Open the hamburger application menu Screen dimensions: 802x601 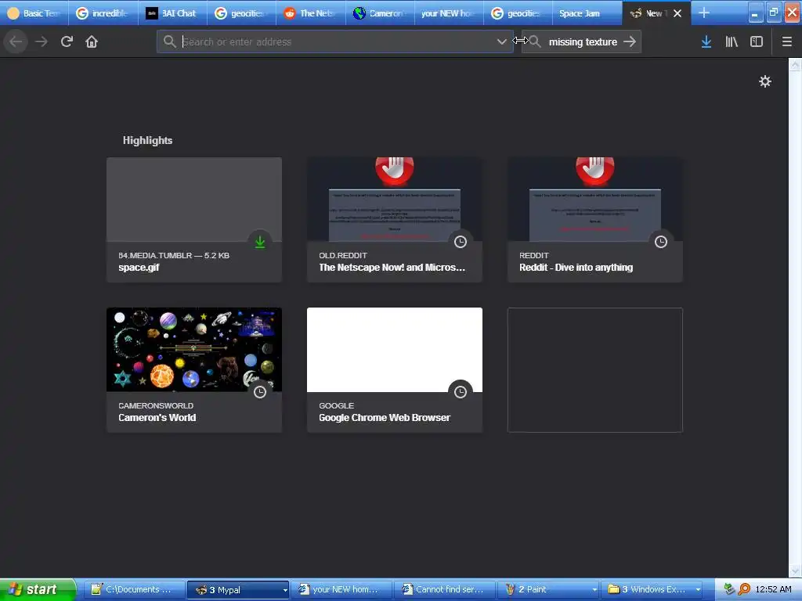[x=786, y=42]
